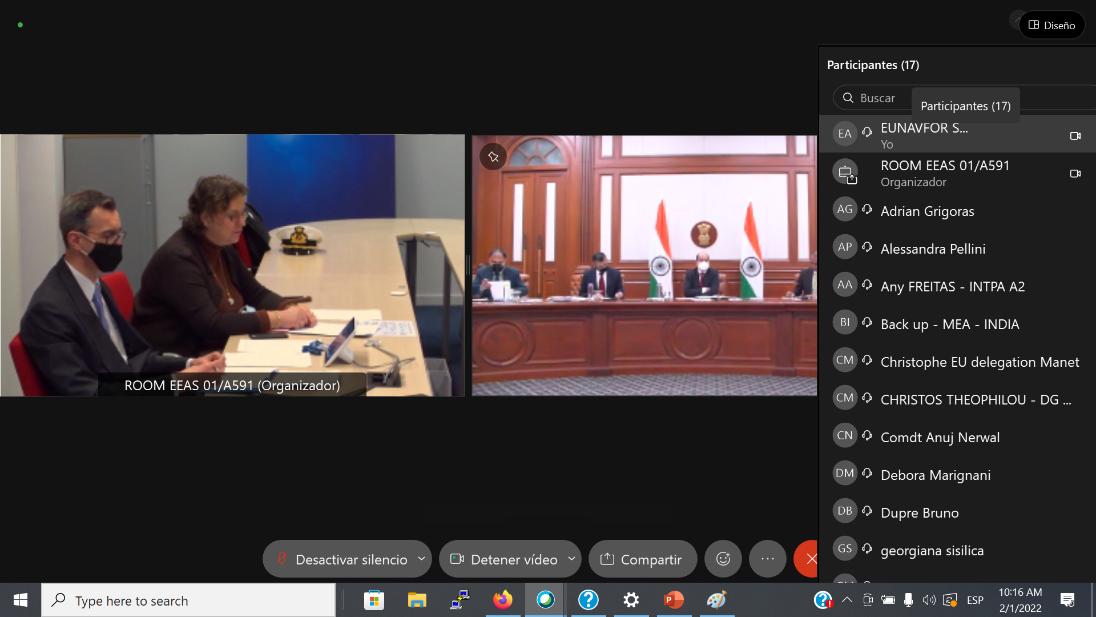Select participant Debora Marignani in list

[x=935, y=475]
